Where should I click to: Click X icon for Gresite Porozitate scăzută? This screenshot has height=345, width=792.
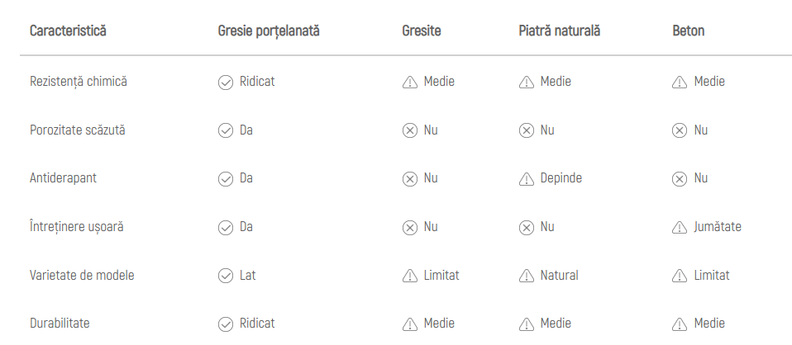click(x=409, y=130)
